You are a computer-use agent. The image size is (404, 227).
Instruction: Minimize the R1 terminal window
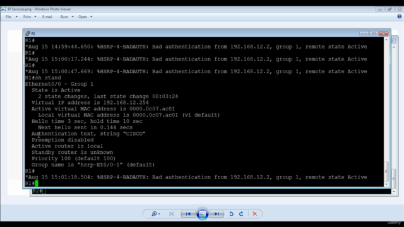364,33
